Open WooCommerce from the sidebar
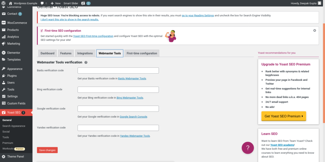 17,23
